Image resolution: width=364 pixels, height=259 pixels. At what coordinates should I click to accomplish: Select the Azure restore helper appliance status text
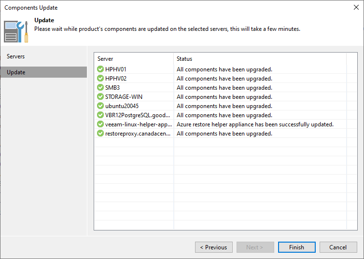click(x=255, y=124)
